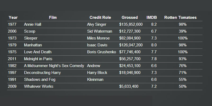212x106 pixels.
Task: Click the Rotten Tomatoes column header
Action: pyautogui.click(x=180, y=17)
